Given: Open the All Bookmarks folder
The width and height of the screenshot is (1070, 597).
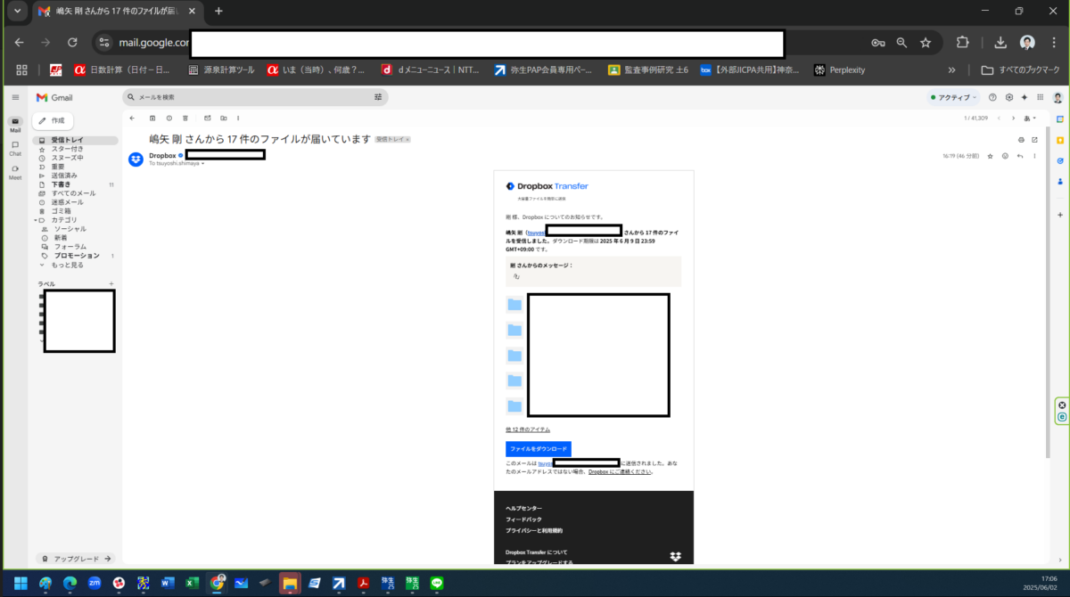Looking at the screenshot, I should [x=1021, y=70].
